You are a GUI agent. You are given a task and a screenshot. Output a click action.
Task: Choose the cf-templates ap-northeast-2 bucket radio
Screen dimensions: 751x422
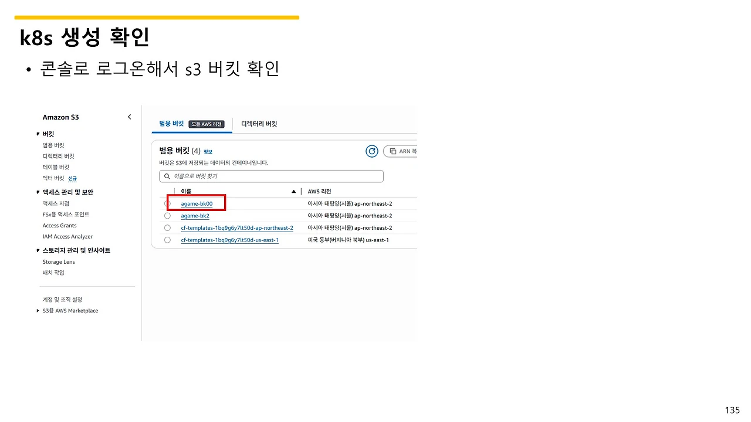click(x=168, y=228)
